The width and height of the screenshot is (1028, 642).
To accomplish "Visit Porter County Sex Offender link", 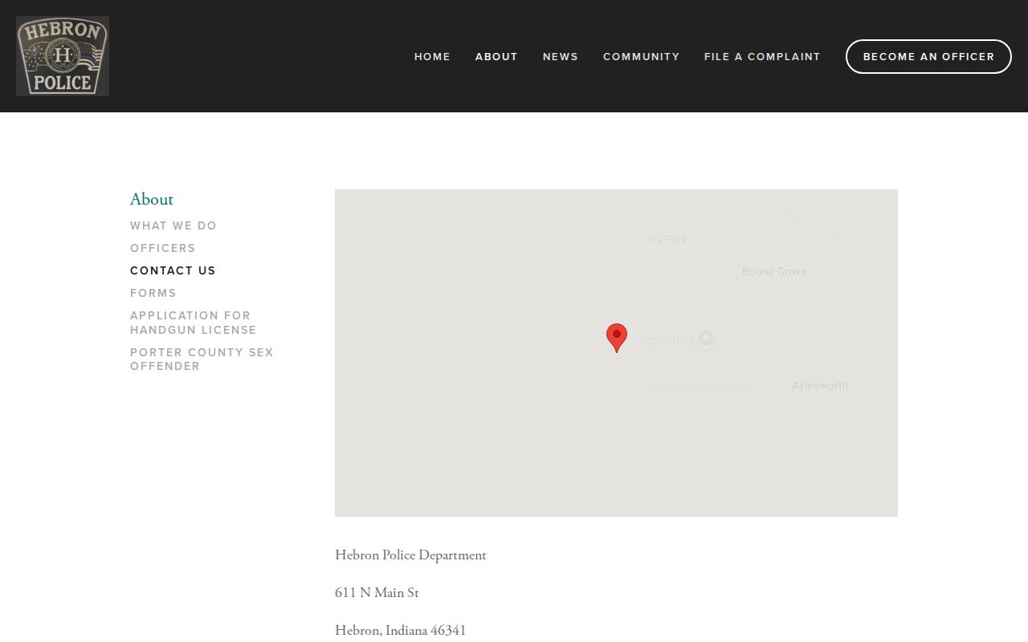I will point(202,360).
